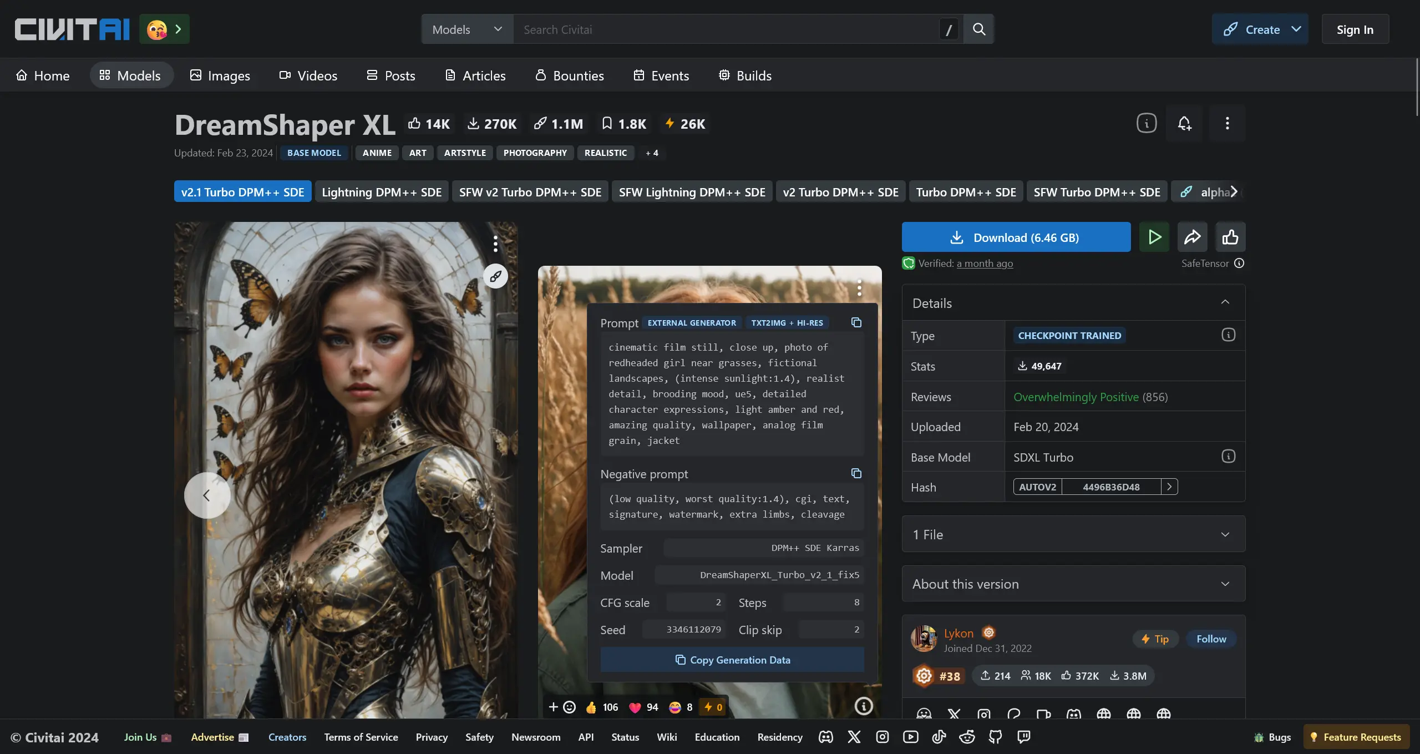Show more version tabs with right chevron
The height and width of the screenshot is (754, 1420).
tap(1234, 192)
